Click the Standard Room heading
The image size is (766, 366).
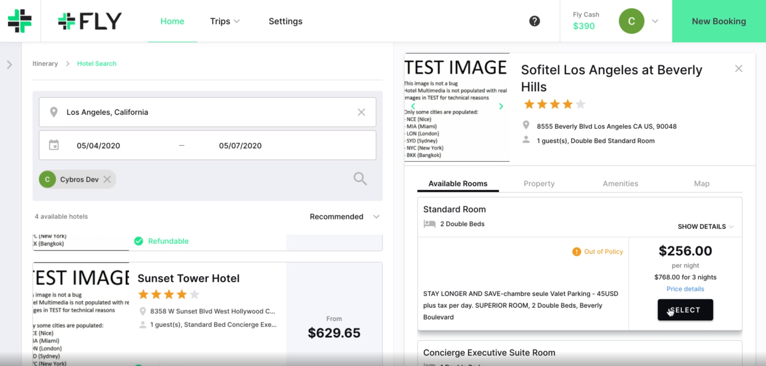click(454, 209)
